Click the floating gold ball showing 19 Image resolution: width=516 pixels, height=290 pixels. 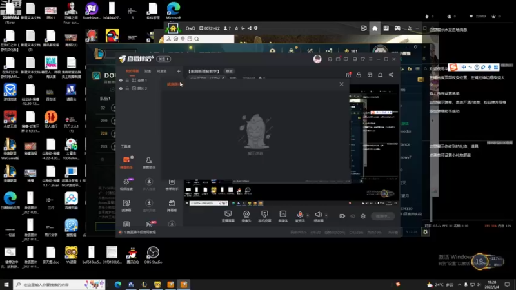479,262
